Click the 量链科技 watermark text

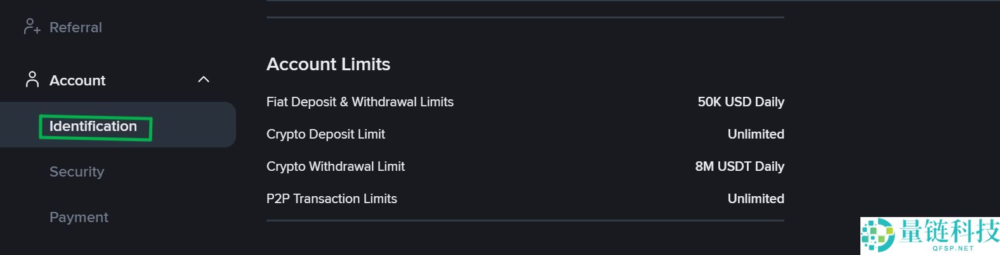pyautogui.click(x=949, y=232)
